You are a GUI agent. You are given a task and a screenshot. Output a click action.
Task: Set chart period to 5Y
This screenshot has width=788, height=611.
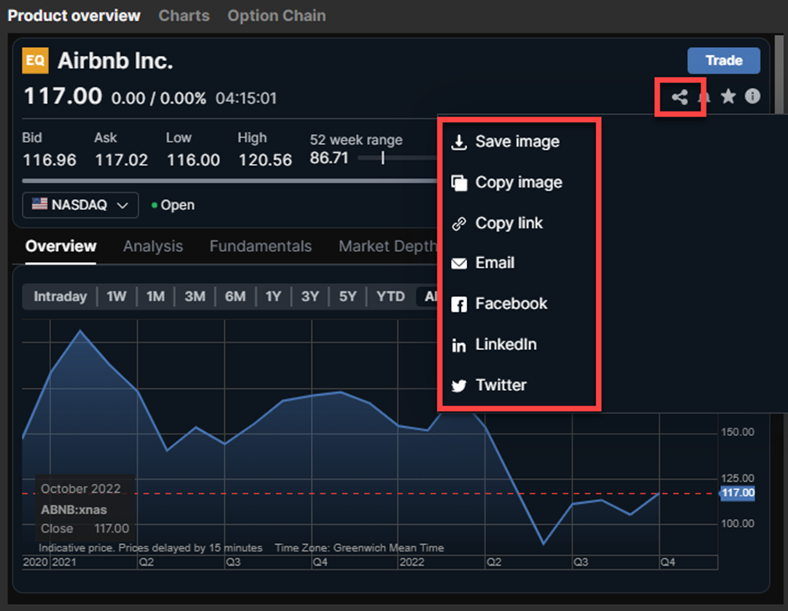[347, 296]
